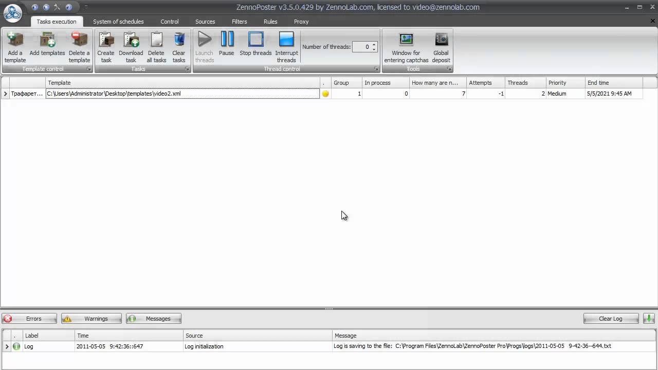Click log Time column header
658x370 pixels.
click(129, 336)
